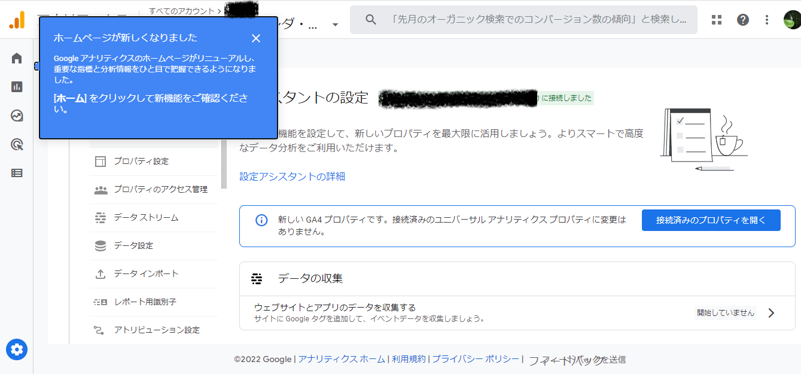This screenshot has width=801, height=374.
Task: Click the すべてのアカウント breadcrumb
Action: (x=181, y=11)
